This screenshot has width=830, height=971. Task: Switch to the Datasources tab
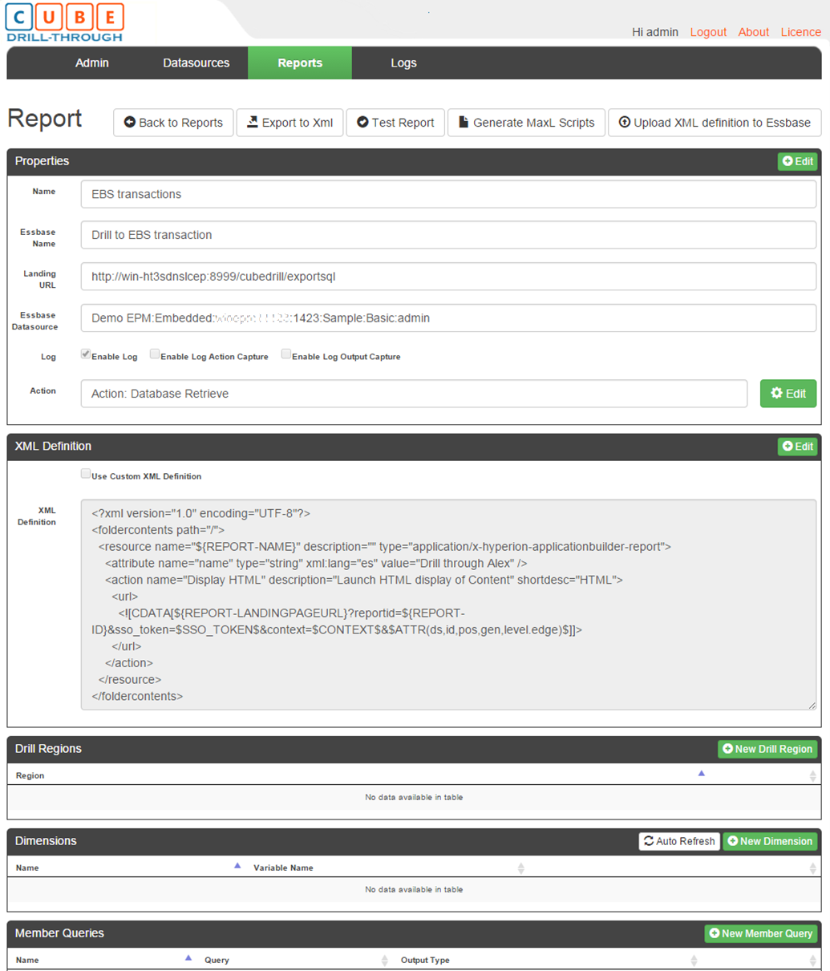point(196,63)
